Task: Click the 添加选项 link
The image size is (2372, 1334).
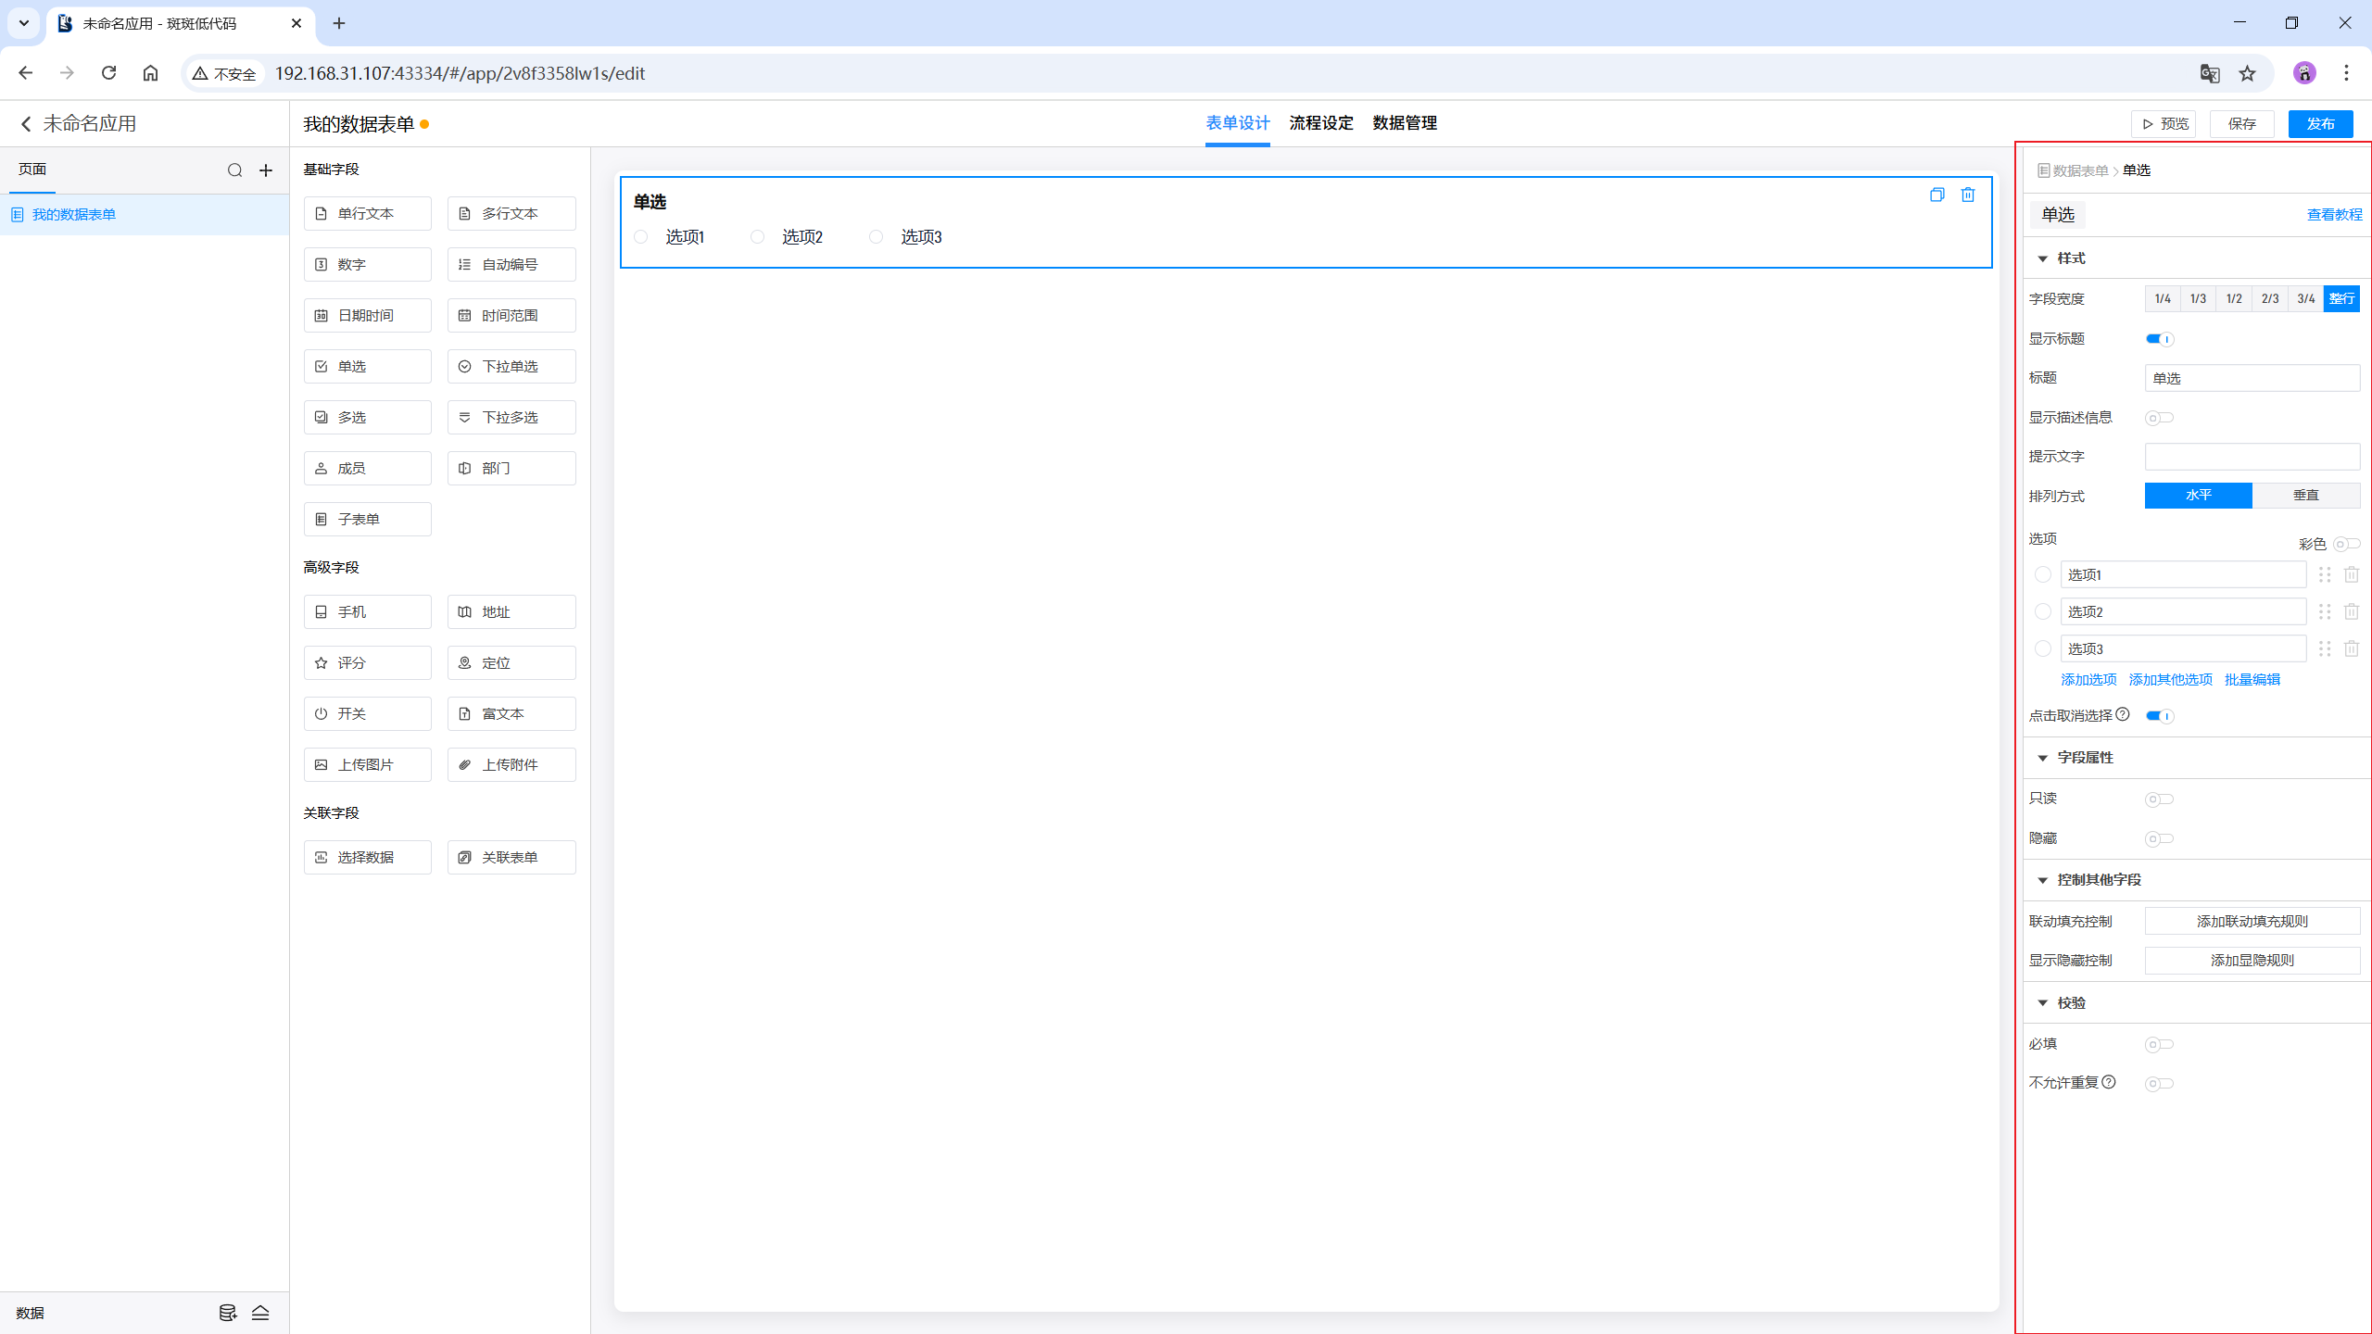Action: tap(2088, 680)
